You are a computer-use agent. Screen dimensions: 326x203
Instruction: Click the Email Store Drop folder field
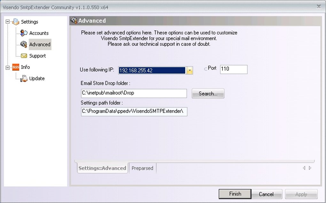[134, 93]
